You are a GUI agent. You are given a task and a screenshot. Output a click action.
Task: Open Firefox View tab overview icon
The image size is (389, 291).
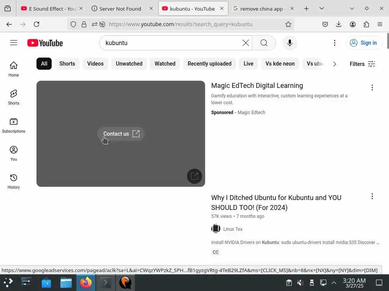tap(8, 9)
